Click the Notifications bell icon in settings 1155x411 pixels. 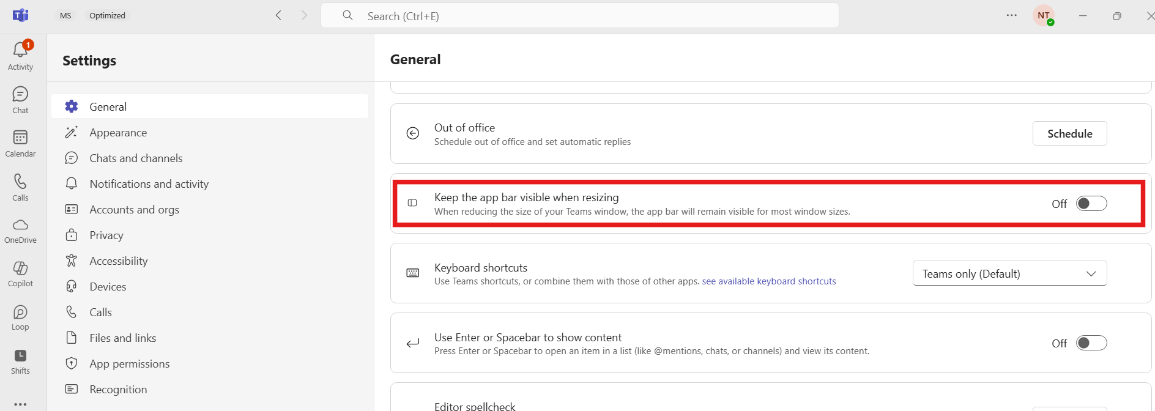click(x=72, y=183)
